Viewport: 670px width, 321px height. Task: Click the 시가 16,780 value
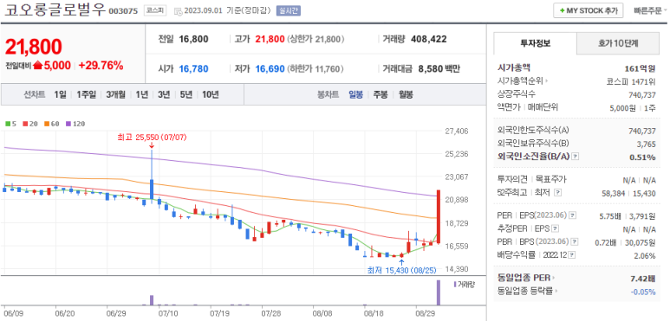193,68
